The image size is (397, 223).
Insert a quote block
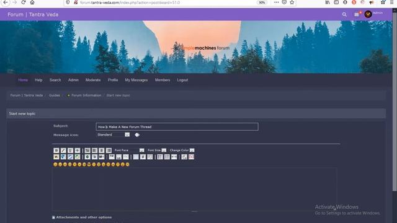[x=150, y=157]
